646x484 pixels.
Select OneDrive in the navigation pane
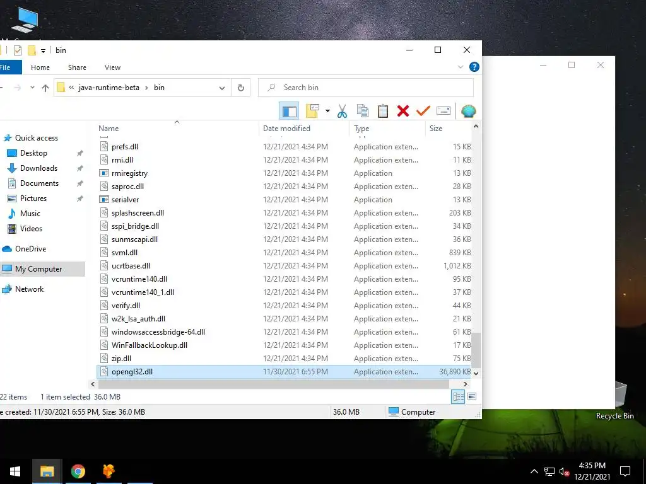coord(30,249)
